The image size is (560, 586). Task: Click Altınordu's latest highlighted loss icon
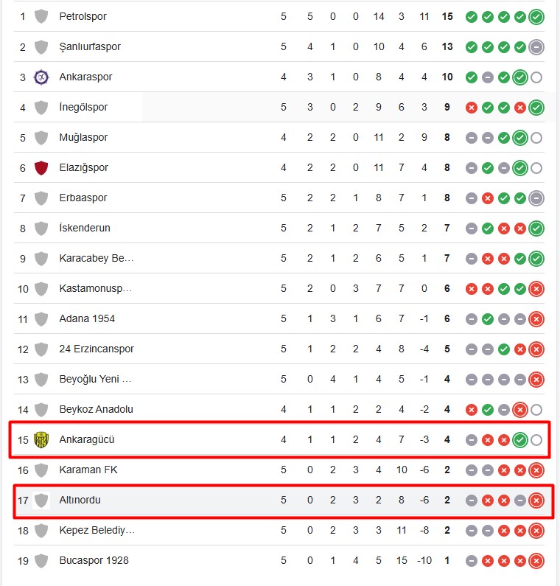coord(536,500)
